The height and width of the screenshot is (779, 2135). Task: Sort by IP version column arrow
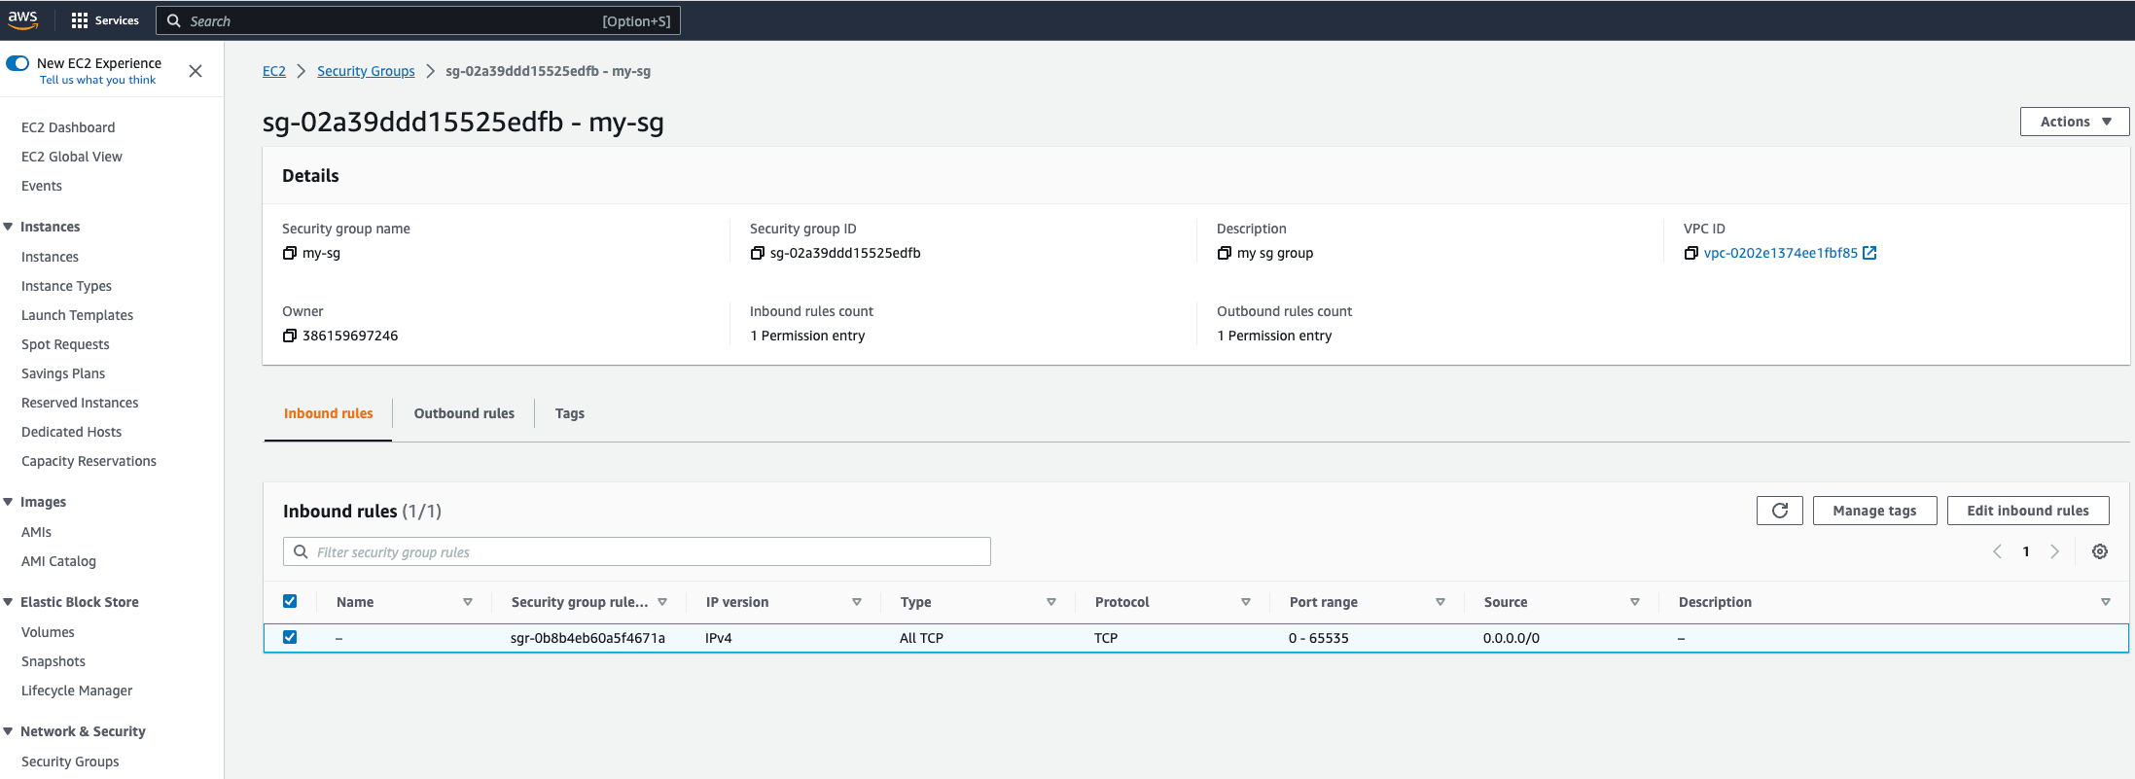pos(857,602)
